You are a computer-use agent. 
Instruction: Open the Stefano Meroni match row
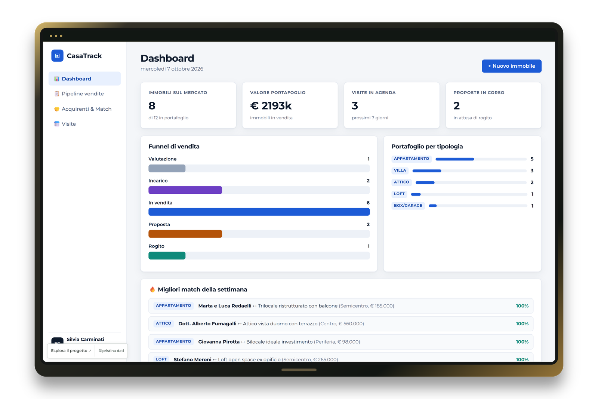point(341,357)
